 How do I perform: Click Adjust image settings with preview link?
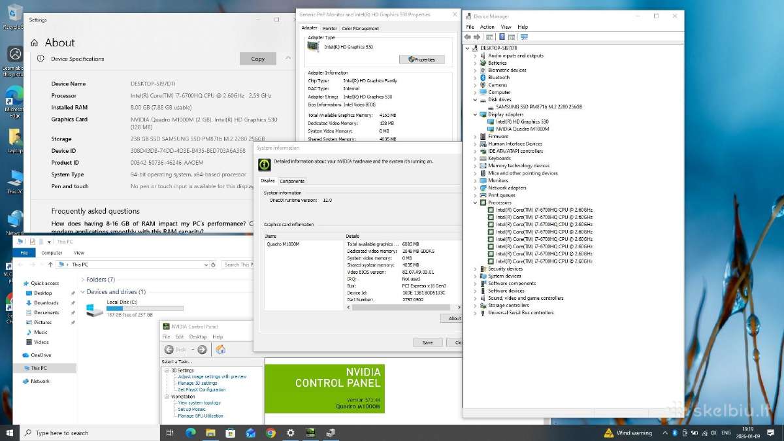tap(212, 377)
